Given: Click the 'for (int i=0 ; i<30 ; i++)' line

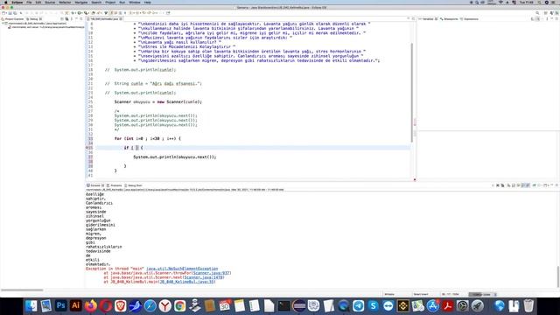Looking at the screenshot, I should [x=148, y=138].
